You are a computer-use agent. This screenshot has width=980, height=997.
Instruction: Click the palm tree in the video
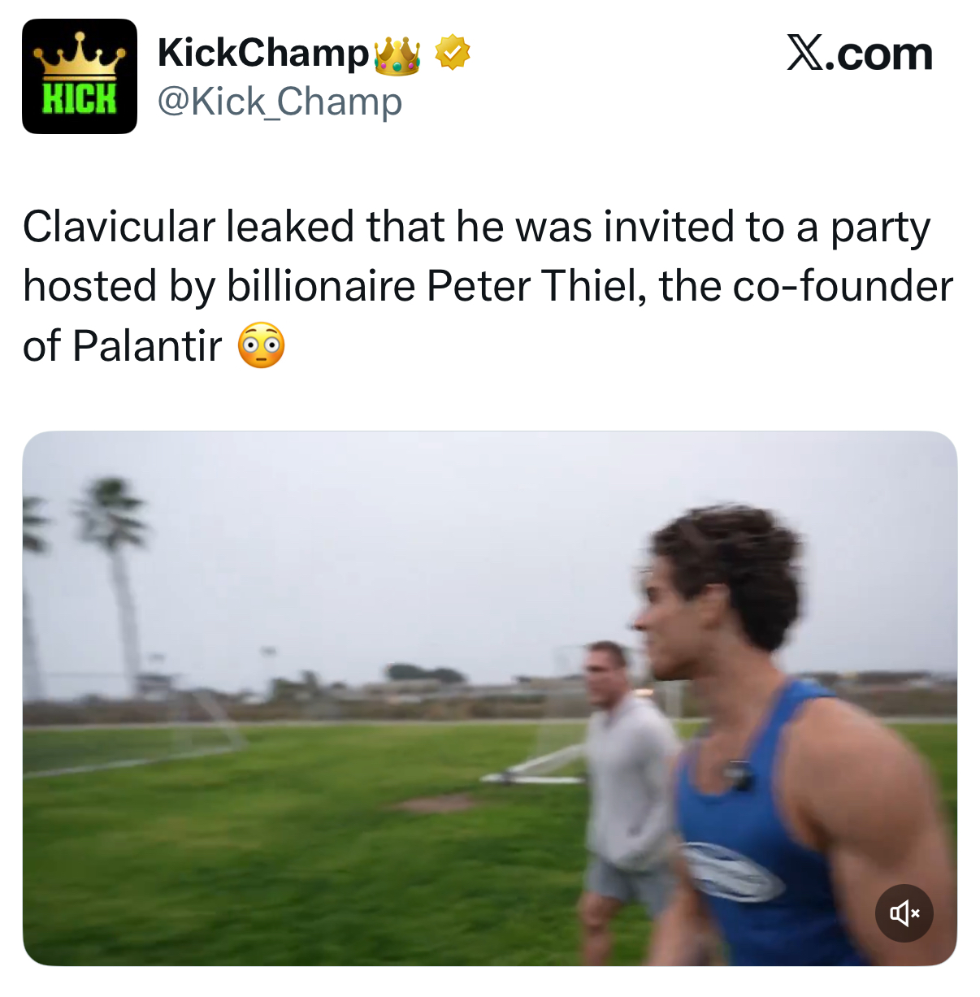[118, 553]
